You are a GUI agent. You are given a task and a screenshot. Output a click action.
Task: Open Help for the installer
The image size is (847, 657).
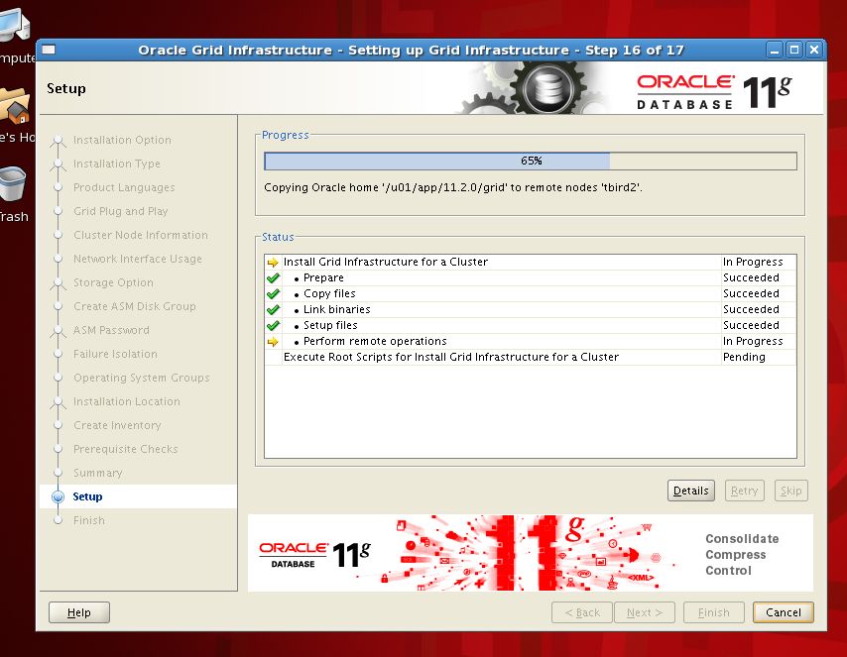coord(79,612)
